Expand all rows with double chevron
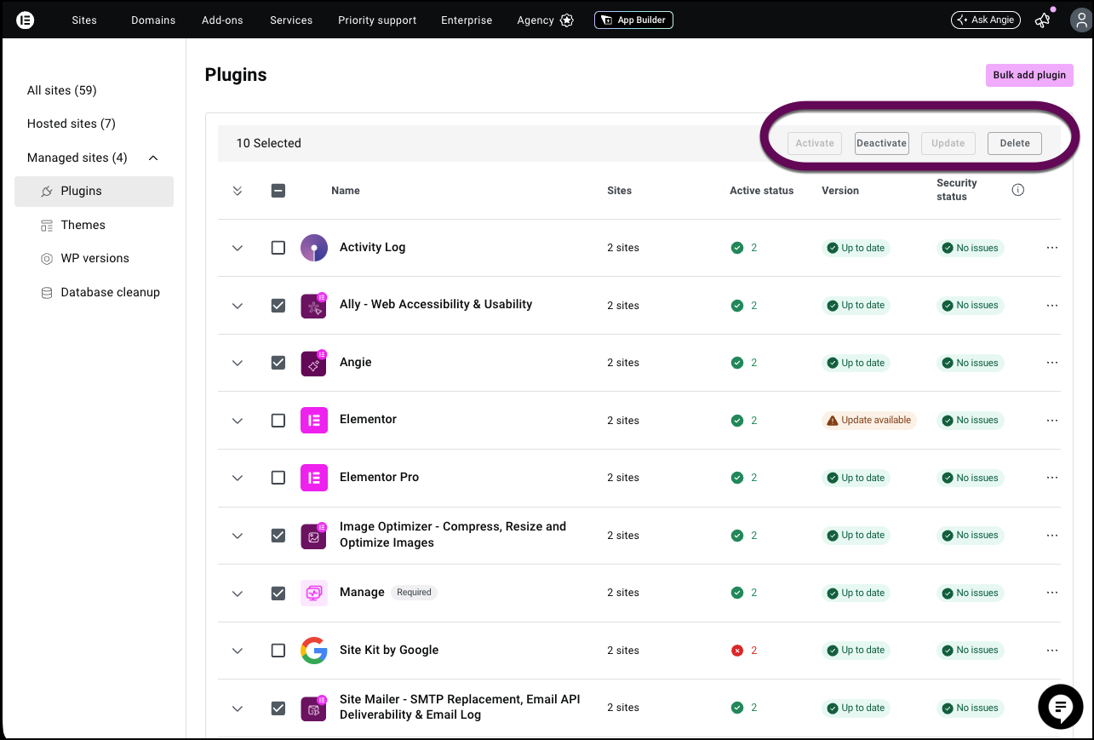Screen dimensions: 1094x740 tap(238, 191)
